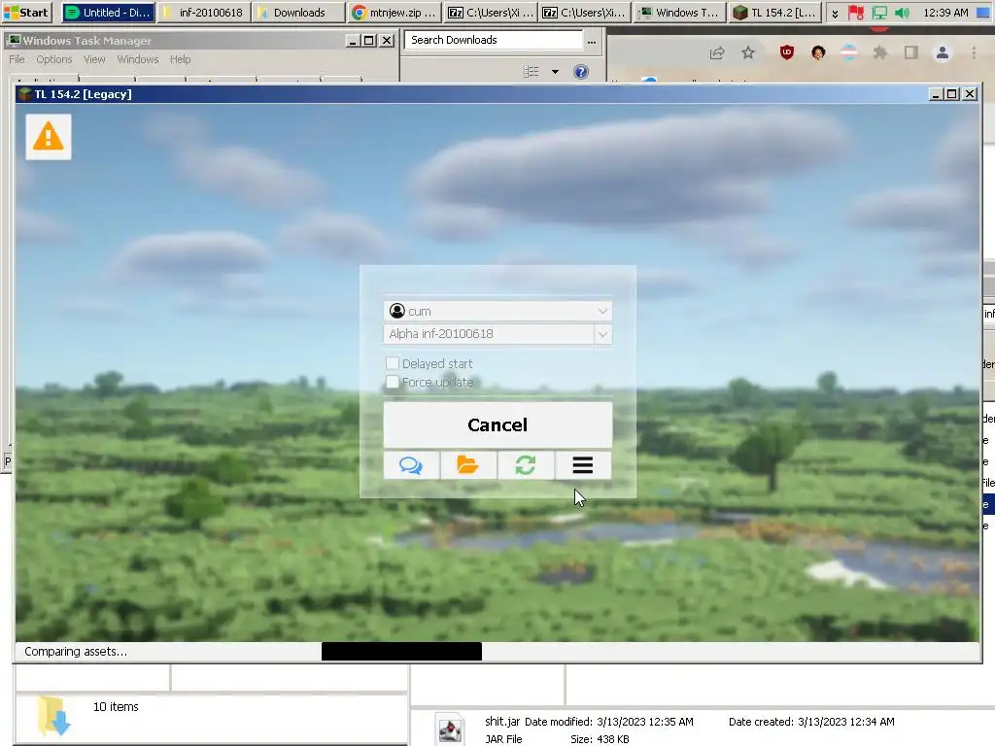Image resolution: width=995 pixels, height=746 pixels.
Task: Switch to Downloads taskbar window
Action: (x=298, y=12)
